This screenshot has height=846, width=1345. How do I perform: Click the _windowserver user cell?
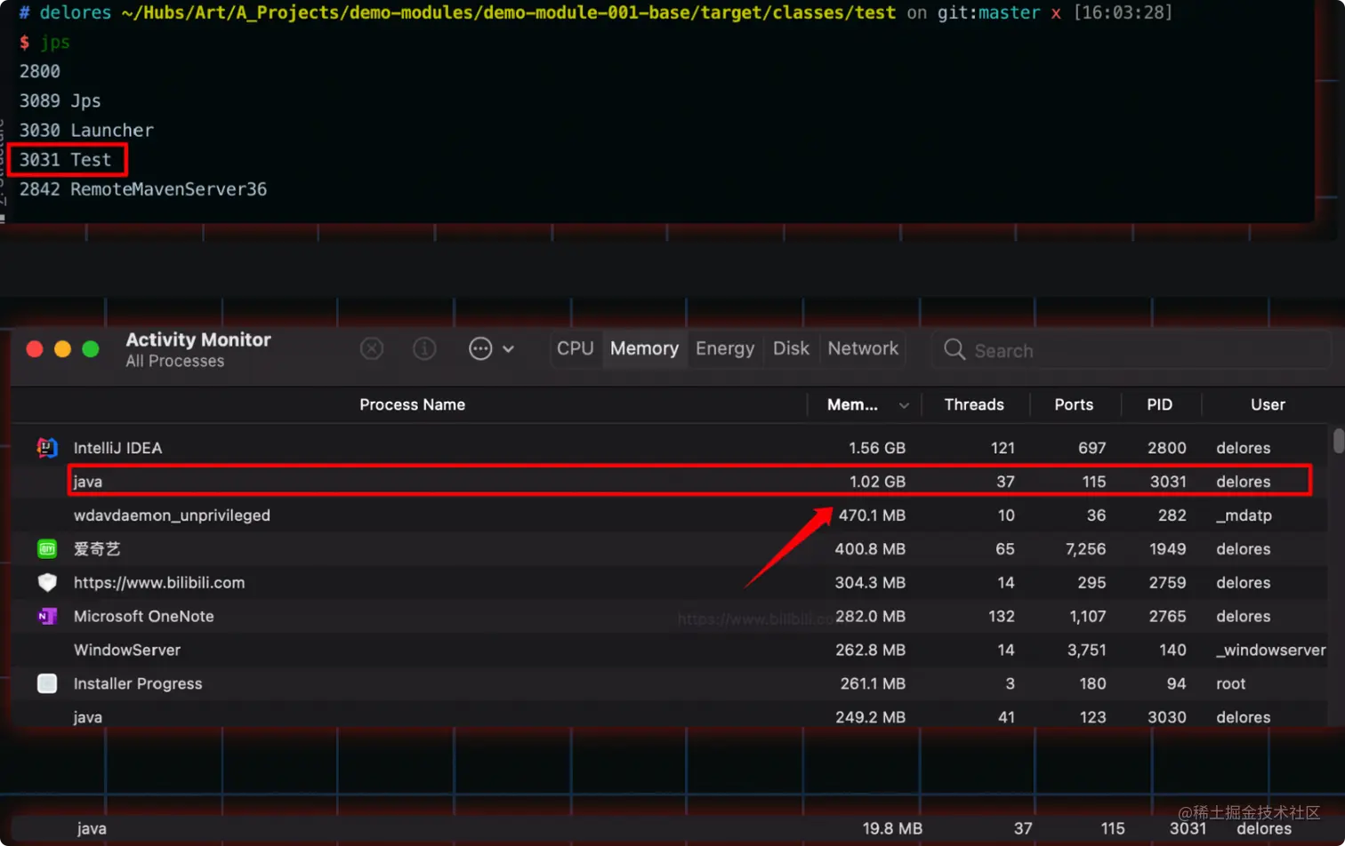tap(1271, 650)
